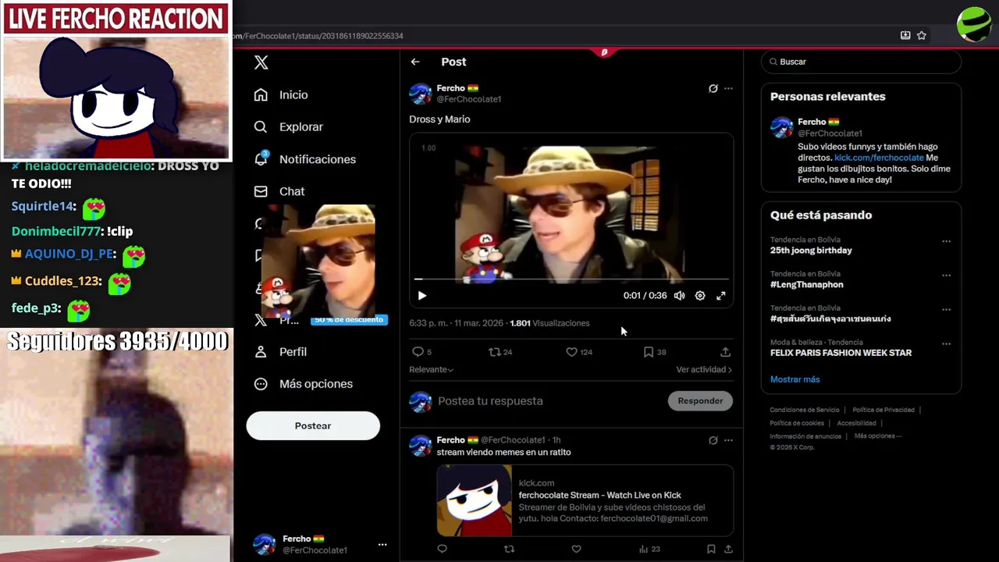999x562 pixels.
Task: Open three-dot menu on Dross y Mario post
Action: point(728,88)
